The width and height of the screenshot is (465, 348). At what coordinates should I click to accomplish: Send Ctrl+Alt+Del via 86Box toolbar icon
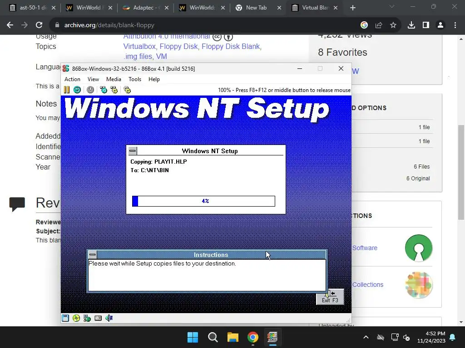(x=104, y=90)
